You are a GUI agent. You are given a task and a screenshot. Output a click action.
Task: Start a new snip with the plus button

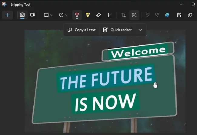click(7, 15)
